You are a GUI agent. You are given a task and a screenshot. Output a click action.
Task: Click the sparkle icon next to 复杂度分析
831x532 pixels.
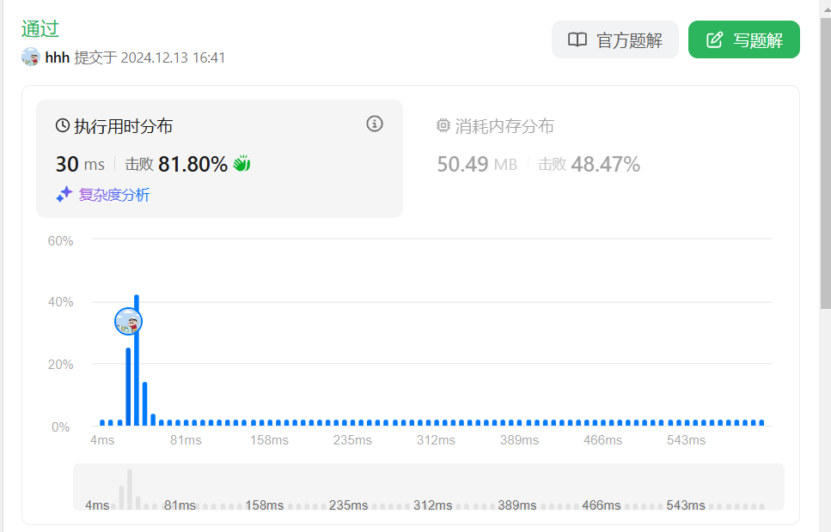(64, 195)
